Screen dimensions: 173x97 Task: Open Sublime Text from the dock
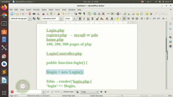[x=4, y=72]
